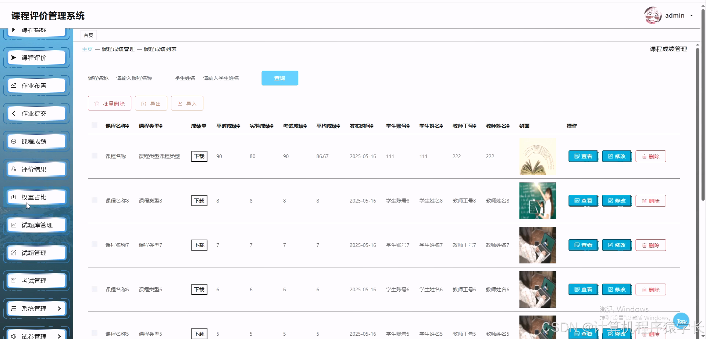706x339 pixels.
Task: Sort by 学生账号 column arrows
Action: coord(408,126)
